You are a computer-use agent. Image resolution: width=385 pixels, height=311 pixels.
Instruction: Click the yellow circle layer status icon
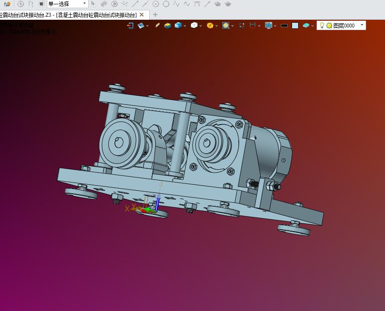click(330, 25)
